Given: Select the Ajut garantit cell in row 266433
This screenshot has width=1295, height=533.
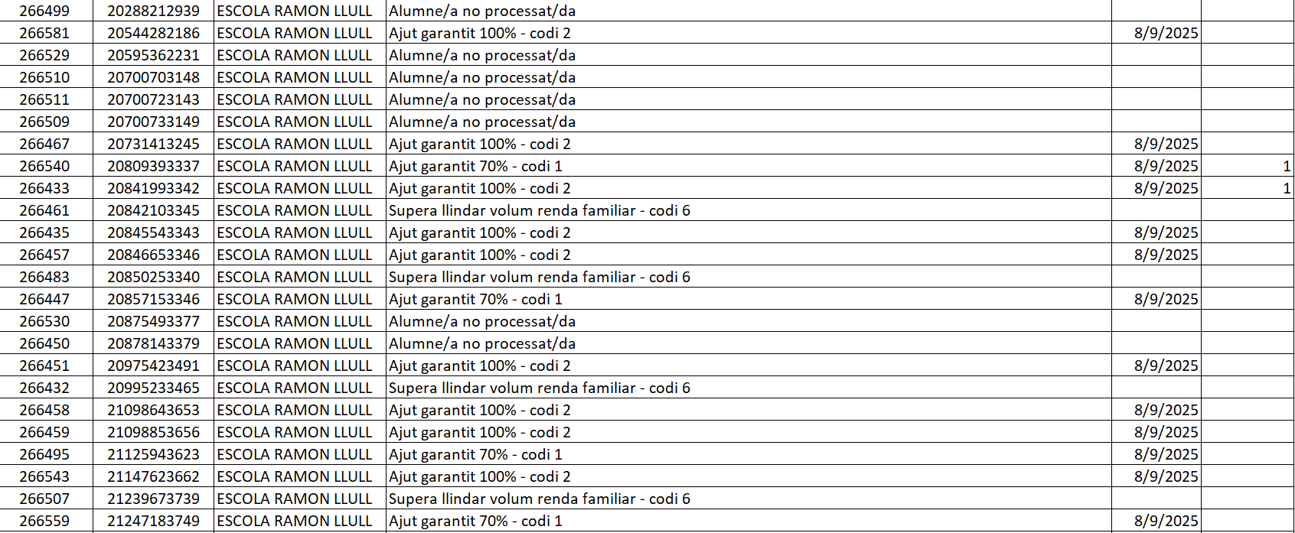Looking at the screenshot, I should 480,188.
